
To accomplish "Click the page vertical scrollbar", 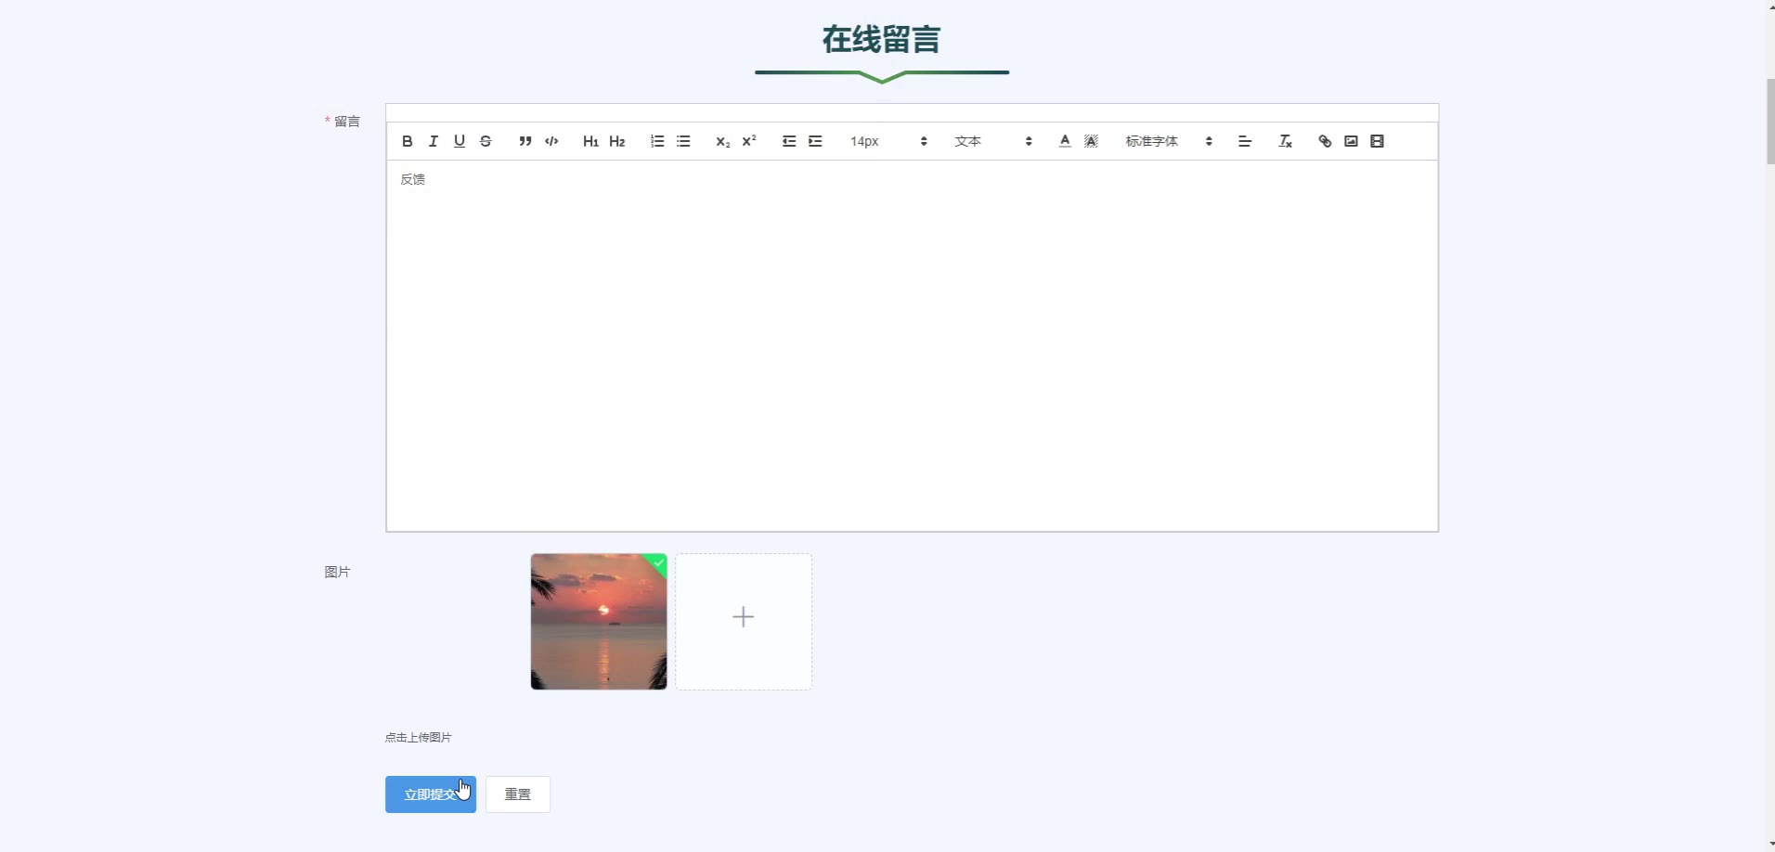I will pos(1769,121).
